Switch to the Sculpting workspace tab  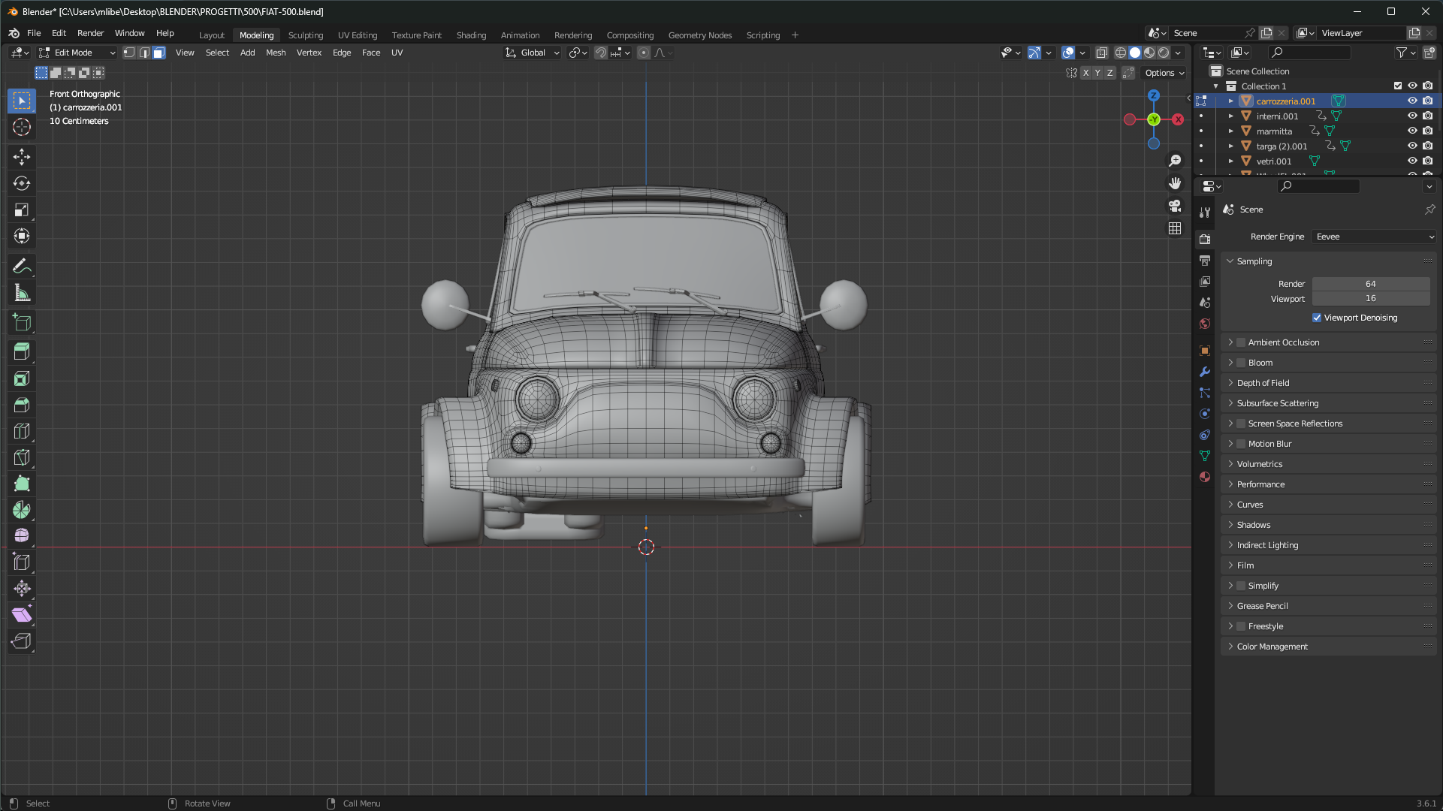pos(306,35)
